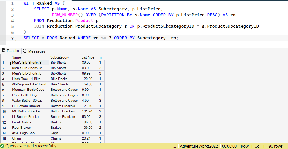288x149 pixels.
Task: Click the Subcategory cell "Bike Stands"
Action: click(x=64, y=84)
